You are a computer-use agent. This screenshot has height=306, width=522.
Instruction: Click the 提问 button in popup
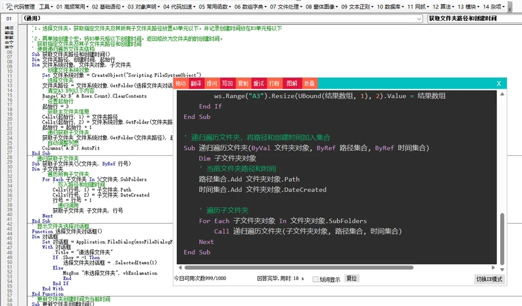tap(211, 84)
